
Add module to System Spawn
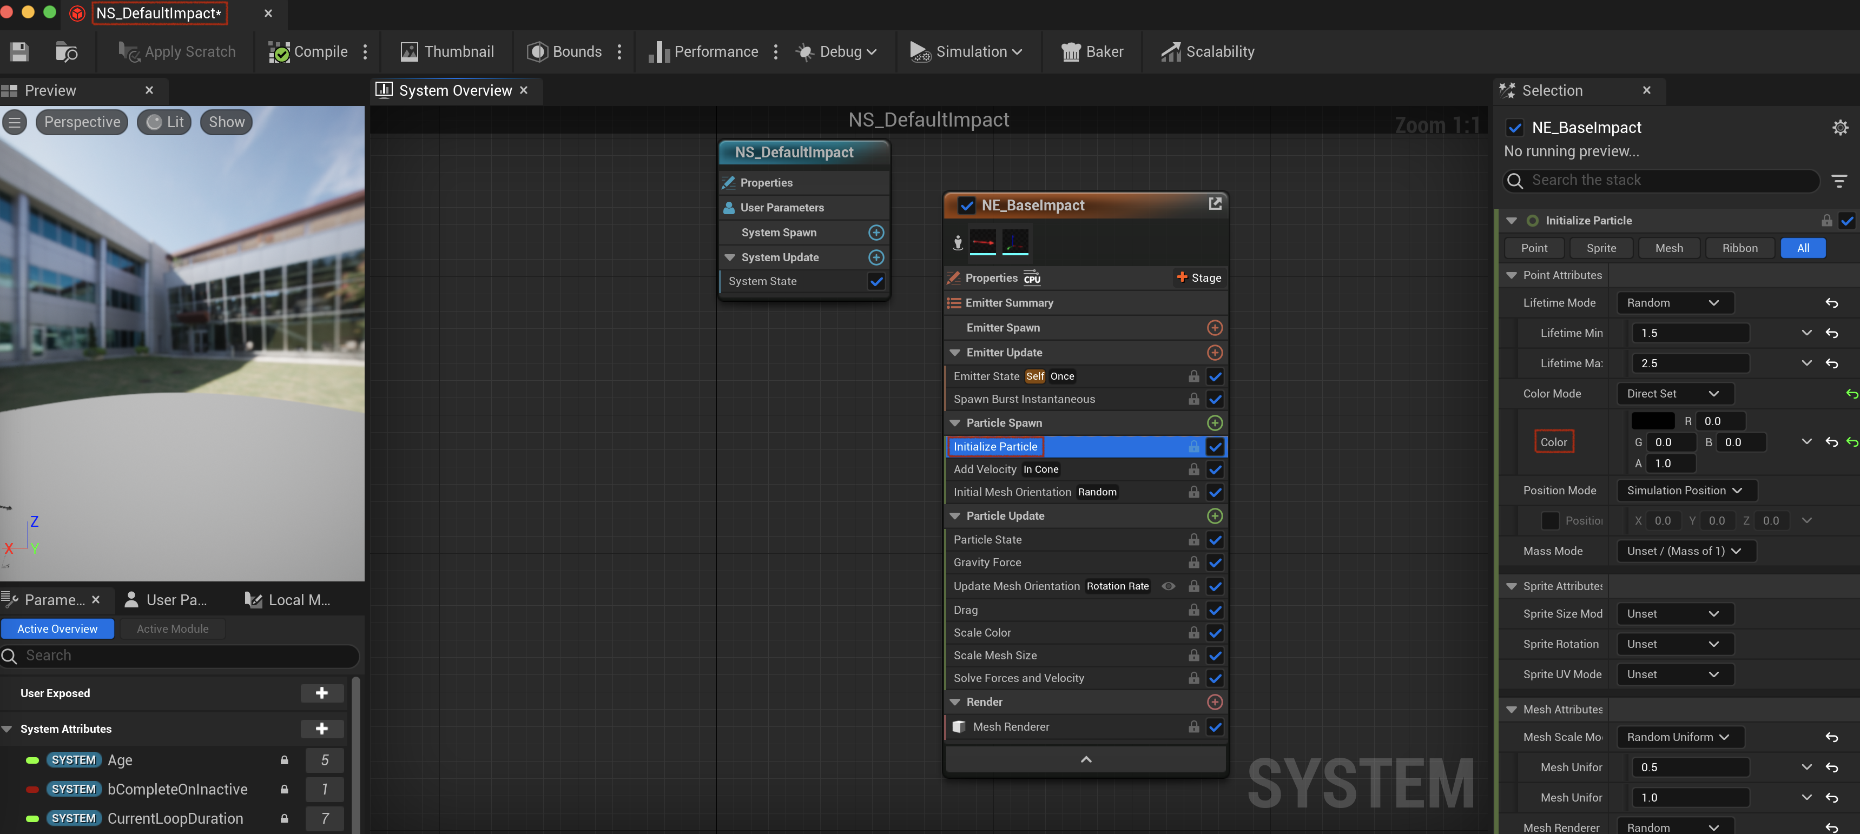[876, 233]
